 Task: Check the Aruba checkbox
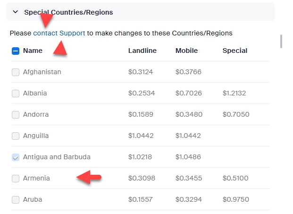point(16,200)
